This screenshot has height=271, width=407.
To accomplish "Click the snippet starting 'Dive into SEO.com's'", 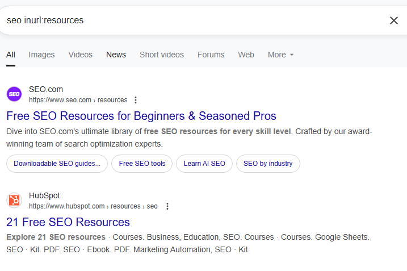I will tap(189, 137).
